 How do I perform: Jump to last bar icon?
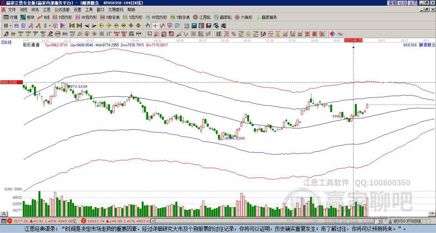(x=79, y=26)
